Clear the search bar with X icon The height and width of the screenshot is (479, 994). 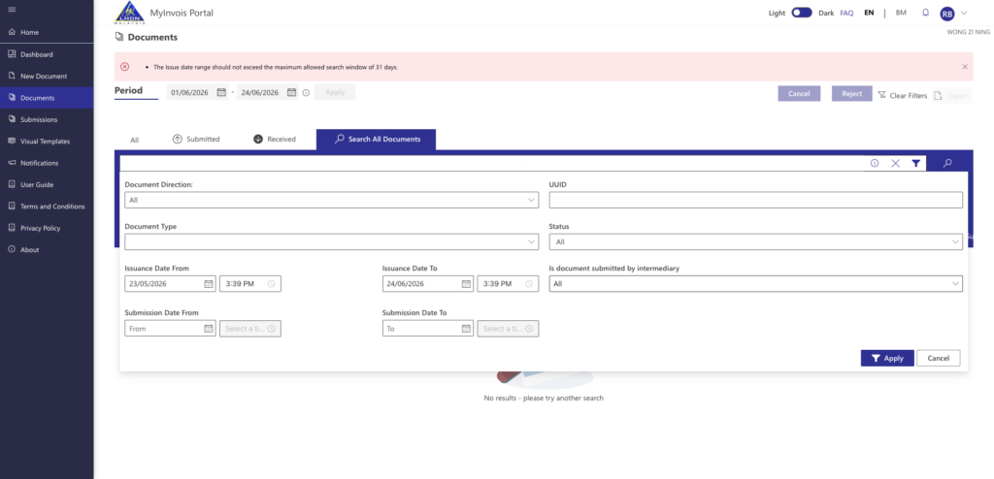[895, 164]
